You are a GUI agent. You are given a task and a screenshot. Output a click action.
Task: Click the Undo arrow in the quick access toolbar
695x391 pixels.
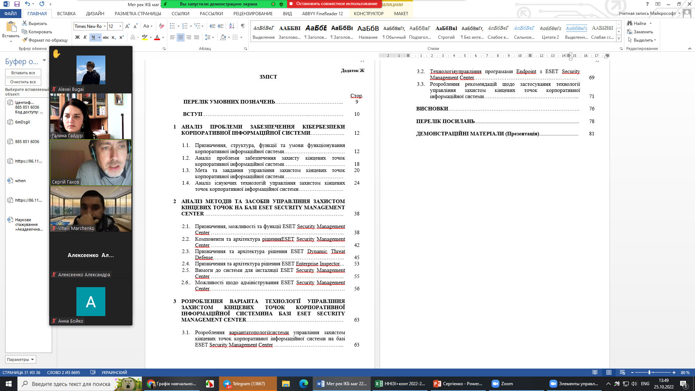pyautogui.click(x=28, y=4)
